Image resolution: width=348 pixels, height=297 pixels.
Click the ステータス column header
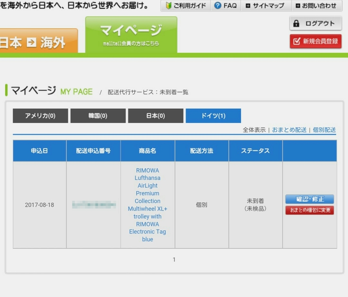point(256,151)
